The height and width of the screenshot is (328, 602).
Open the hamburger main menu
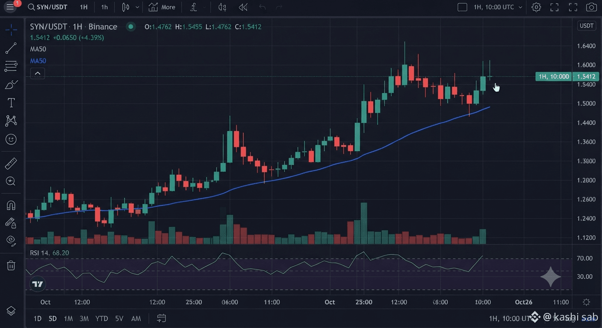coord(10,7)
